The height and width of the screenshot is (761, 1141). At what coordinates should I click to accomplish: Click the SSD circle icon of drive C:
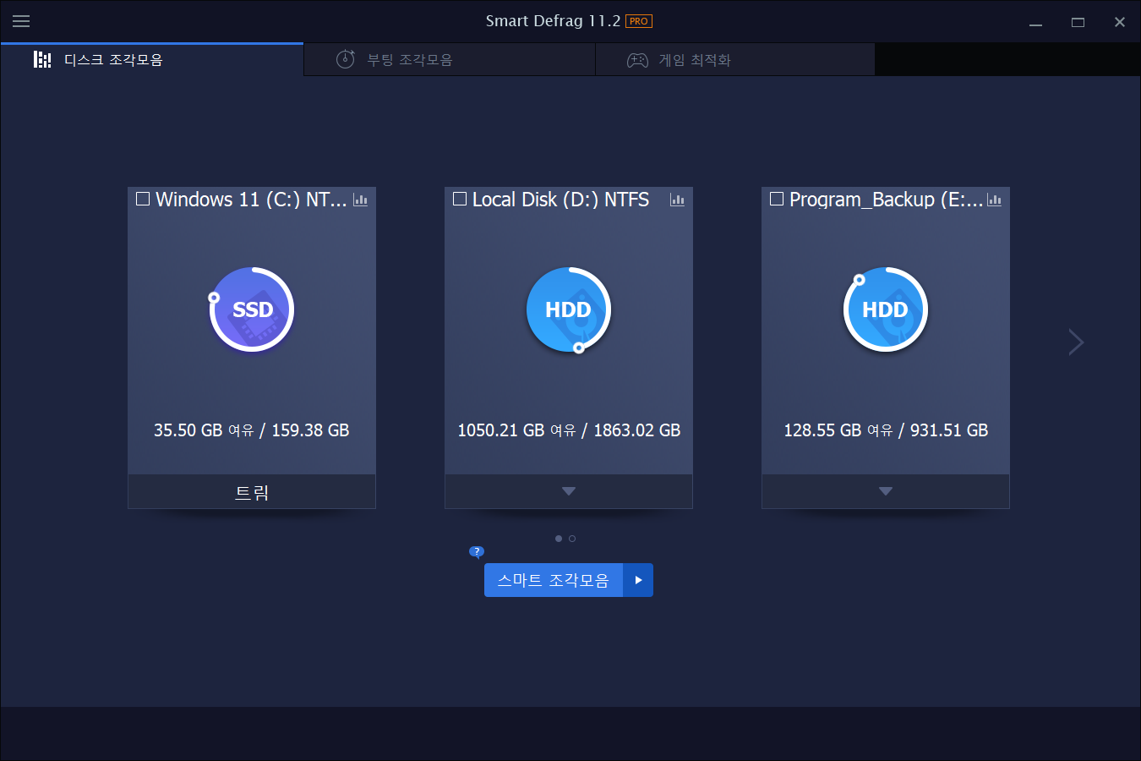coord(252,309)
